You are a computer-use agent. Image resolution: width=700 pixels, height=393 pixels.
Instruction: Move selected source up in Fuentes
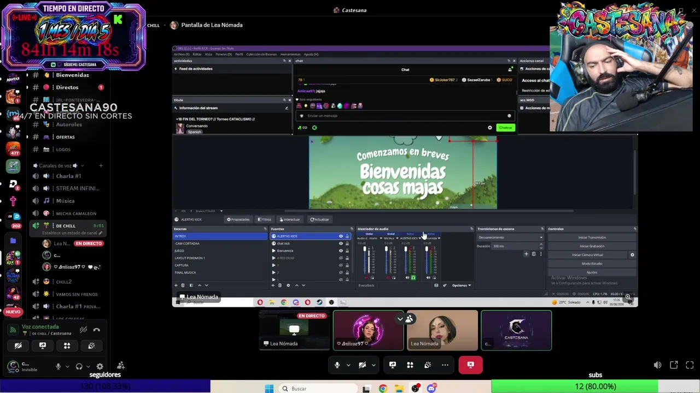click(x=296, y=285)
